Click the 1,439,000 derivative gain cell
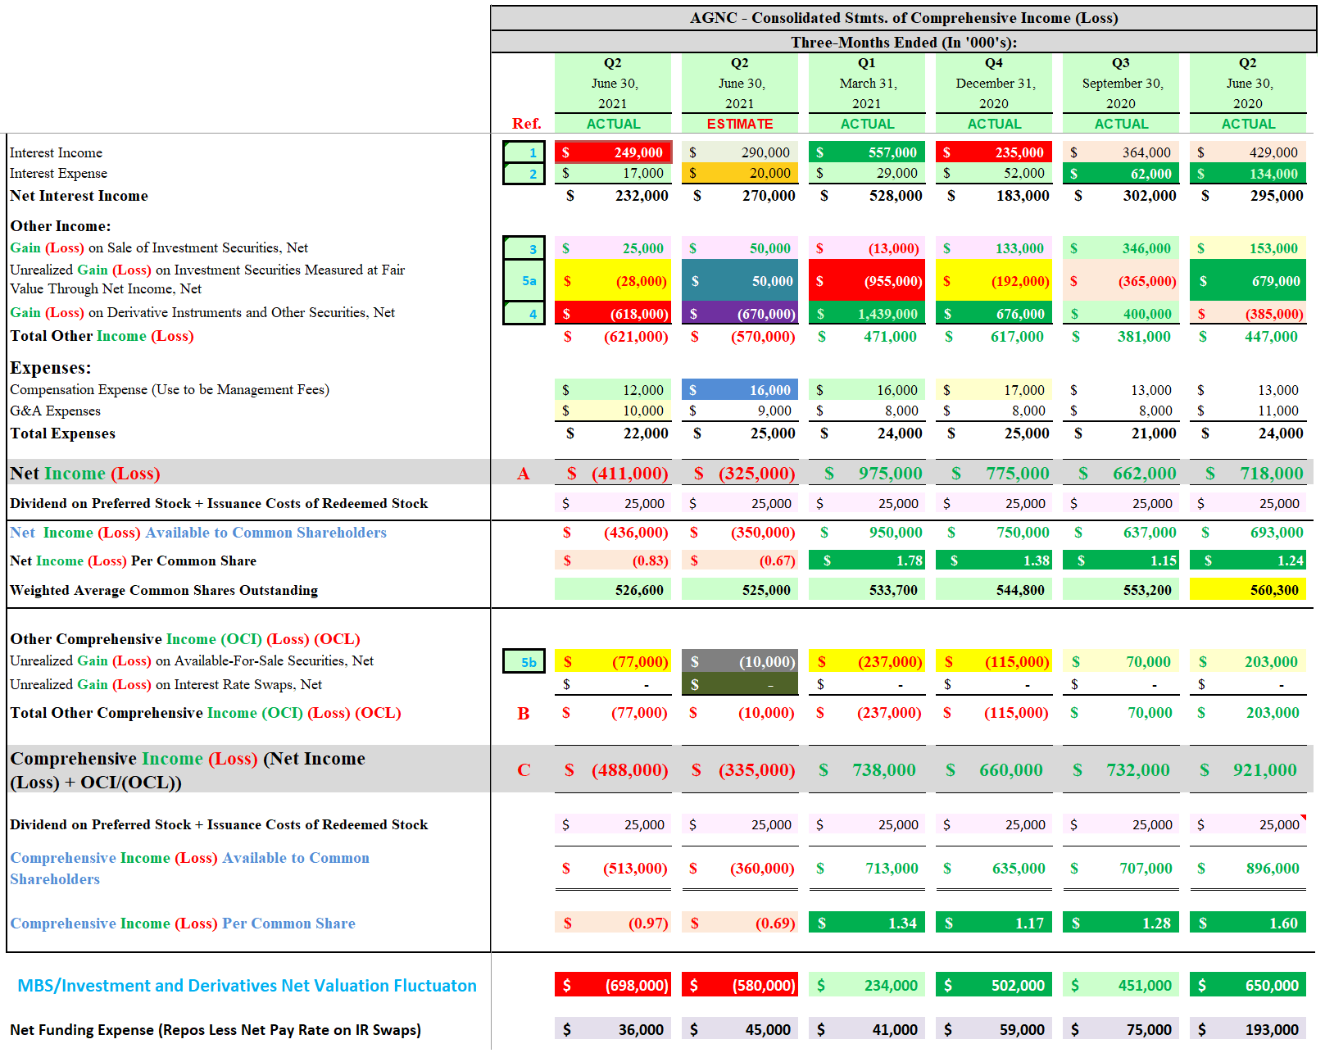 [867, 314]
